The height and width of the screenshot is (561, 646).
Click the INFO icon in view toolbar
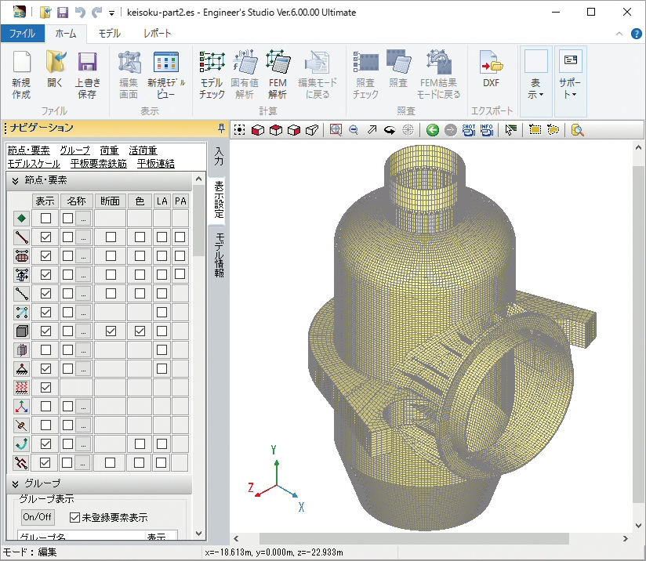[x=487, y=130]
